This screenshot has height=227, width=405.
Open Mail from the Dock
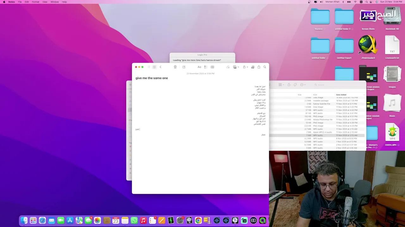(x=52, y=220)
